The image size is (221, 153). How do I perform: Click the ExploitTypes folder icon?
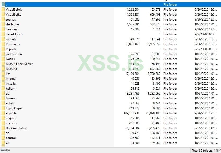[x=3, y=108]
